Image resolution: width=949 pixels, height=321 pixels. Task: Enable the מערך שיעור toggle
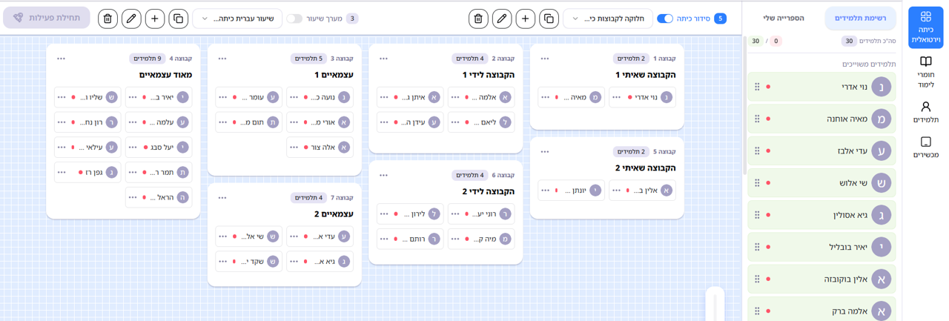pos(294,19)
